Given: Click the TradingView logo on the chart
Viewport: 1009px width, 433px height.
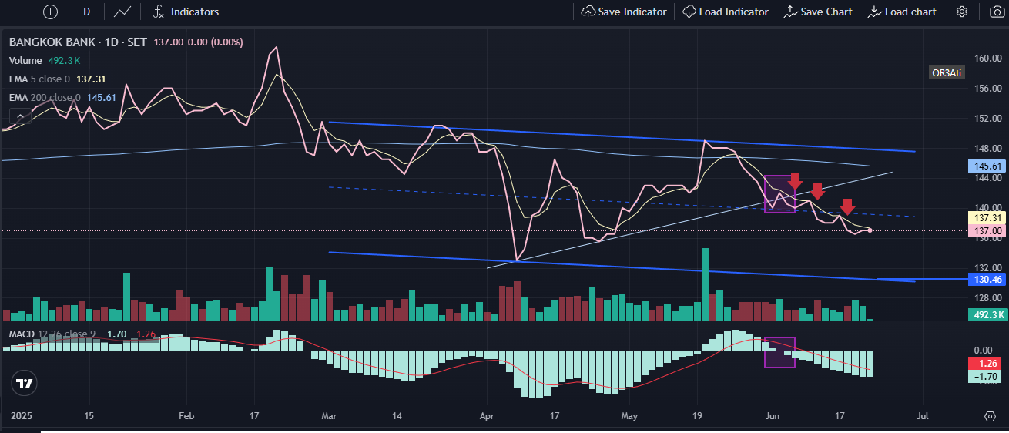Looking at the screenshot, I should (x=23, y=383).
